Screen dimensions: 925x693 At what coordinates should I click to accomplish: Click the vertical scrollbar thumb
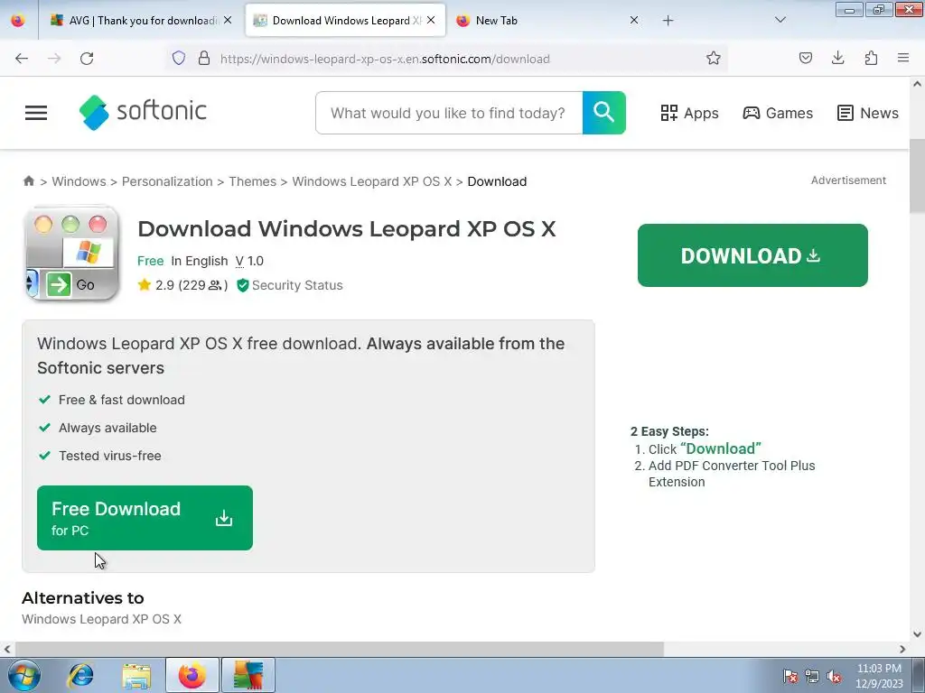917,176
